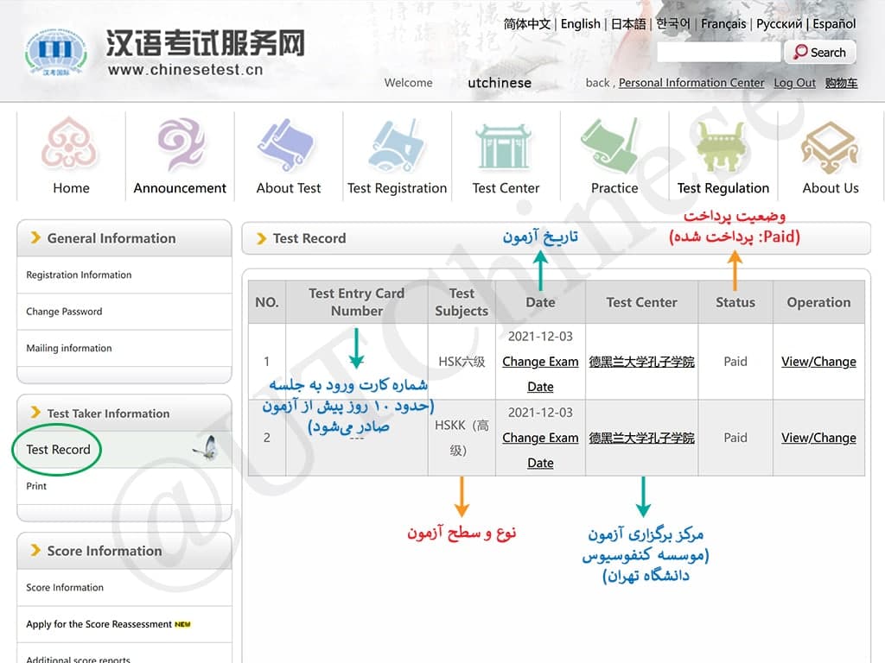Focus the search text field
885x663 pixels.
719,52
